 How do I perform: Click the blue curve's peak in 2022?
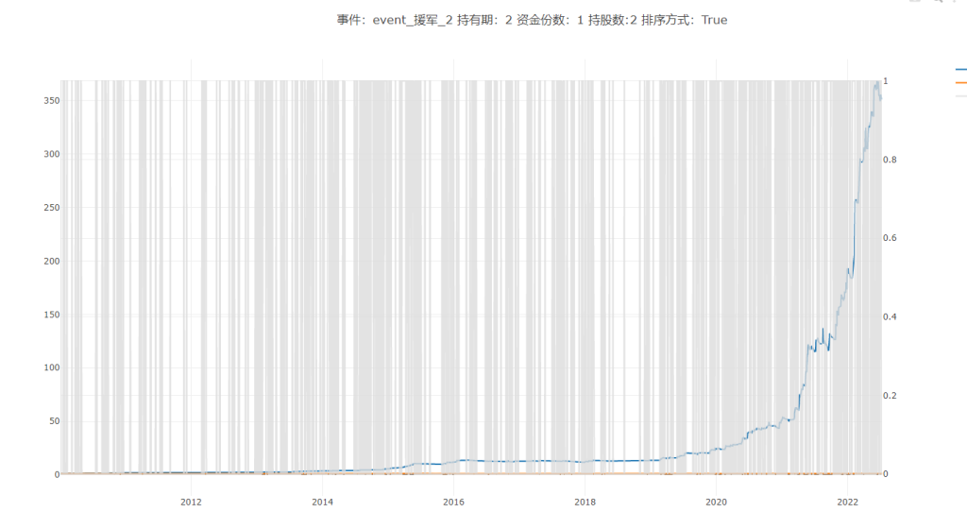(876, 83)
